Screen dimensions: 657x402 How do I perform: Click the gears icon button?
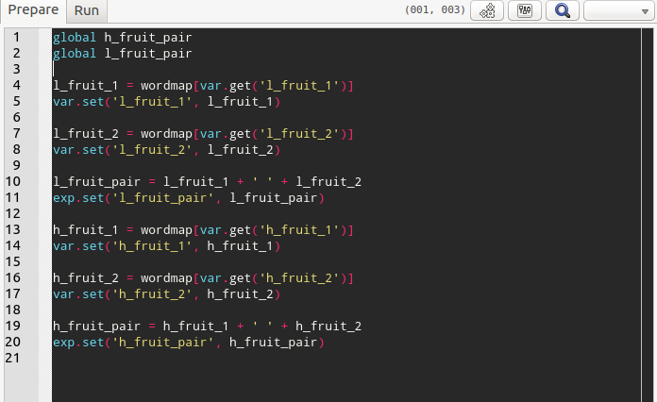487,10
